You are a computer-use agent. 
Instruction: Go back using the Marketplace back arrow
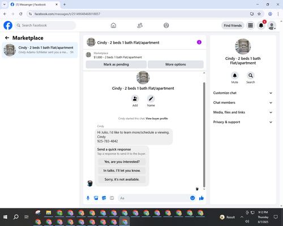tap(7, 38)
